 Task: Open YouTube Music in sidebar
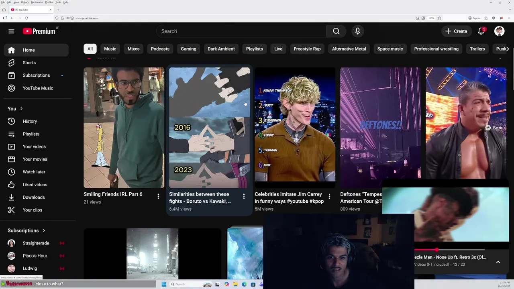36,88
